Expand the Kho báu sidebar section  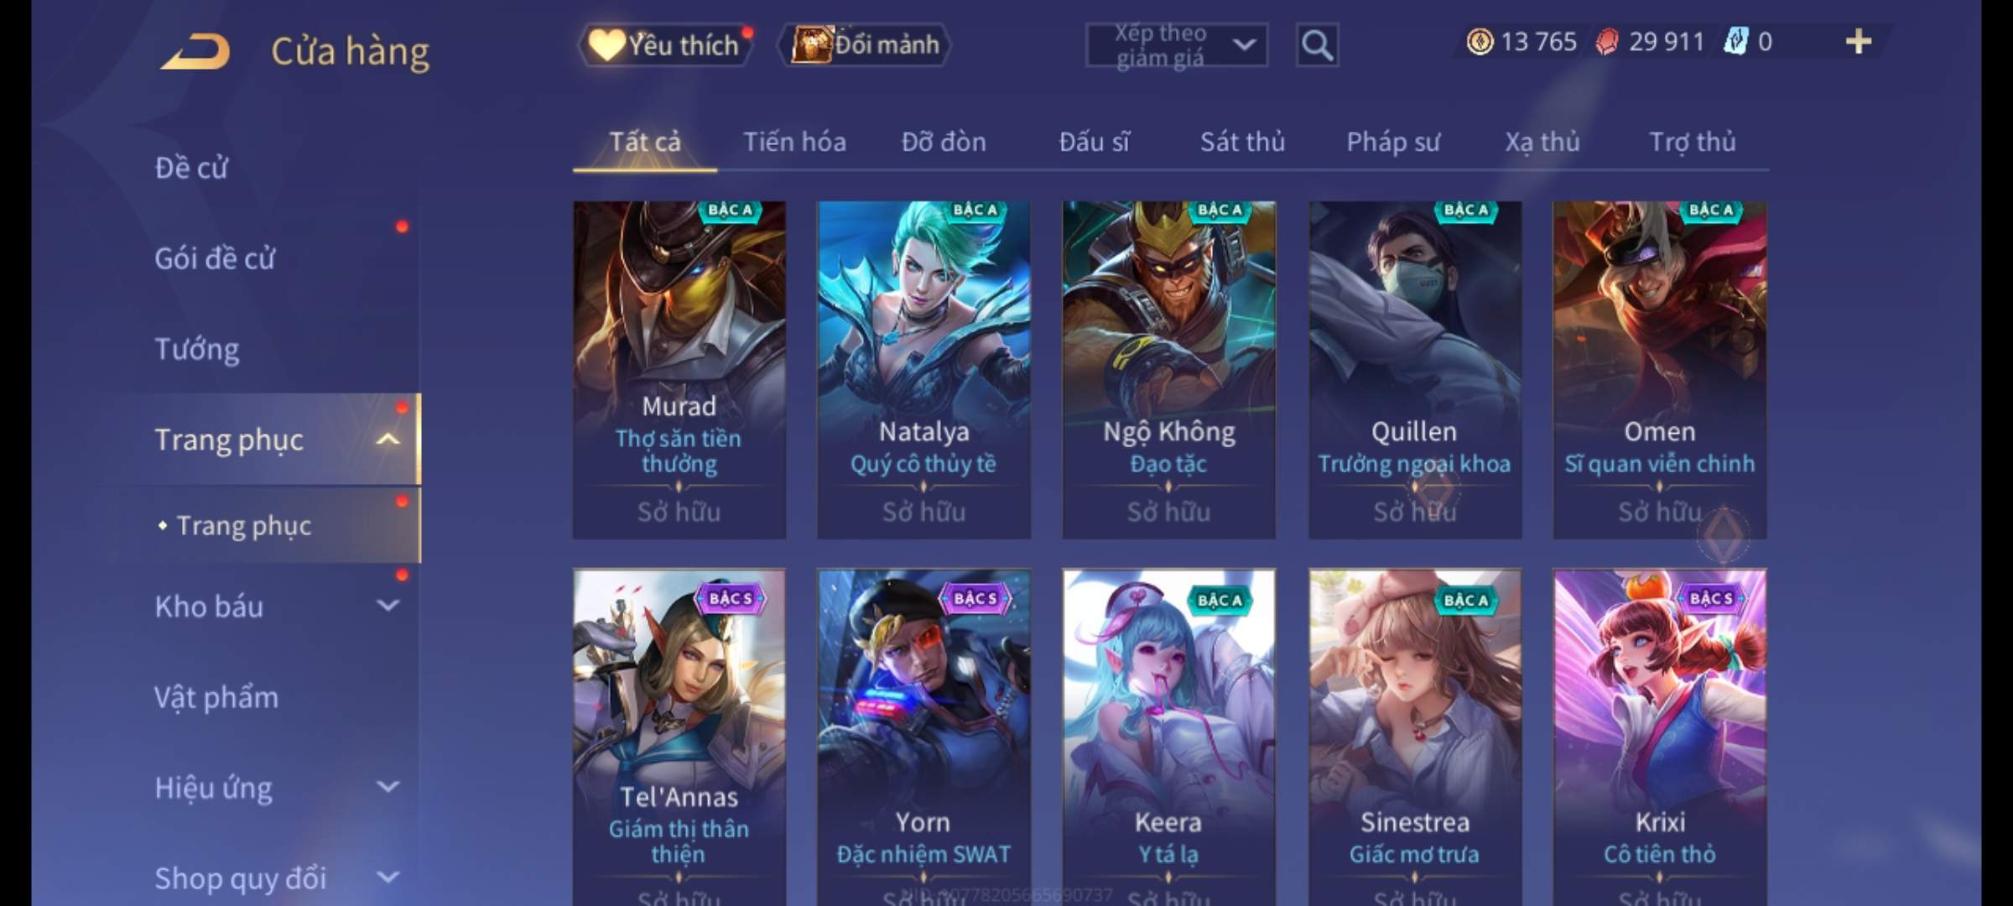(388, 606)
